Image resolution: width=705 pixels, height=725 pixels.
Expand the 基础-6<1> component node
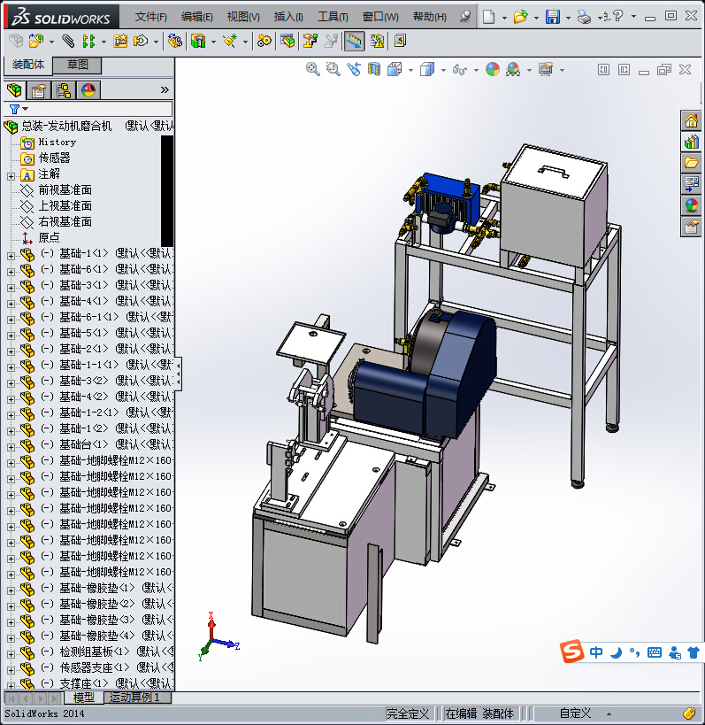(11, 272)
